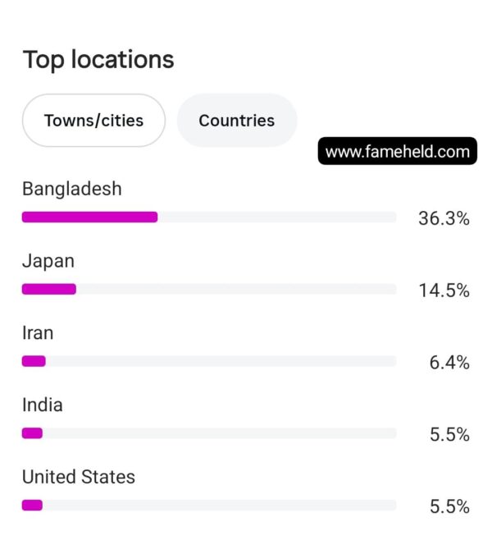Switch to the Towns/cities tab

(93, 121)
